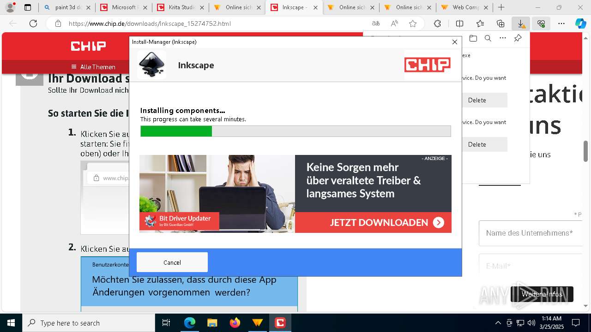Refresh the current page
The width and height of the screenshot is (591, 332).
33,24
